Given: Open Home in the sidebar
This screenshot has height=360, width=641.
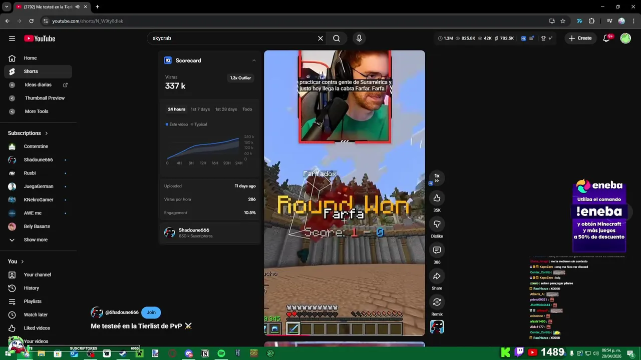Looking at the screenshot, I should point(38,58).
